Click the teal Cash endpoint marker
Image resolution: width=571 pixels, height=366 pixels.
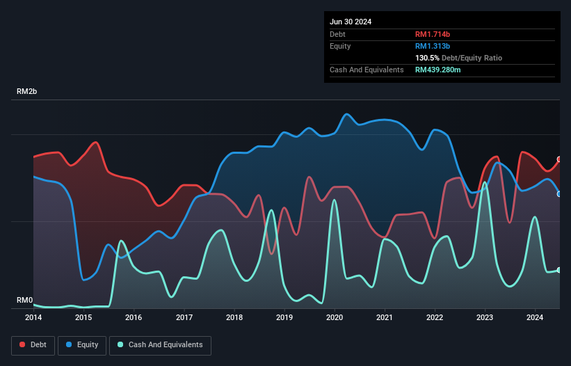[x=559, y=270]
